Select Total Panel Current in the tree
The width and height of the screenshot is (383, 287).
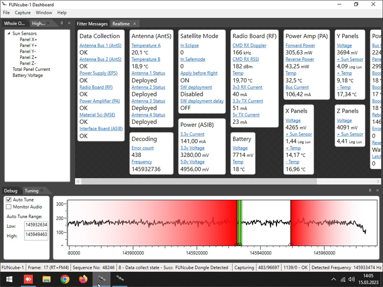[x=31, y=69]
